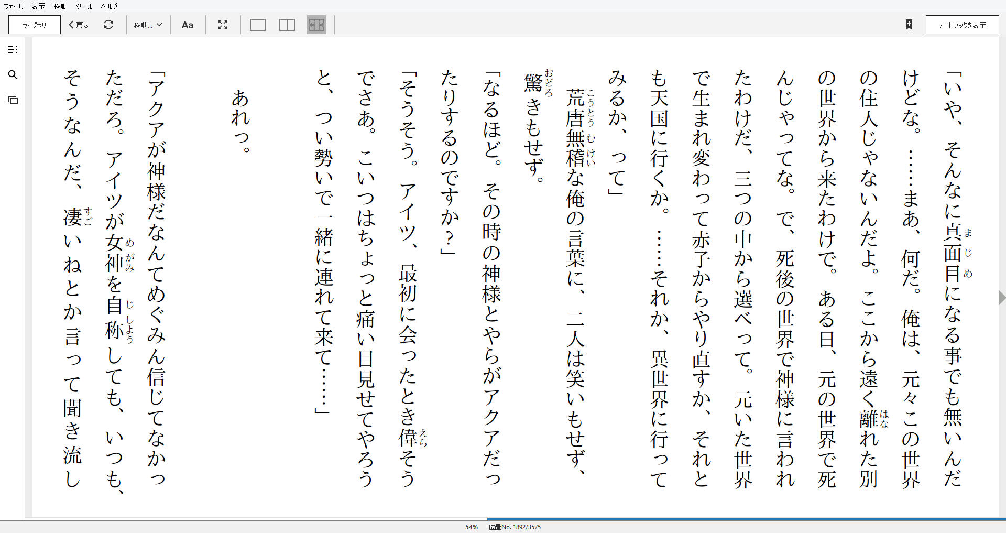This screenshot has width=1006, height=533.
Task: Click the short line あれっ。
Action: (x=241, y=122)
